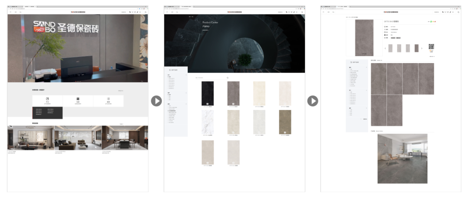Viewport: 469px width, 209px height.
Task: Click the QR code on the right product page
Action: [431, 47]
